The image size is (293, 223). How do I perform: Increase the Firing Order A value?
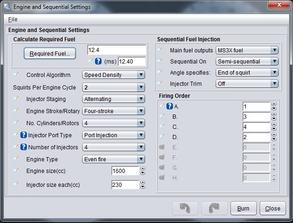click(x=274, y=104)
